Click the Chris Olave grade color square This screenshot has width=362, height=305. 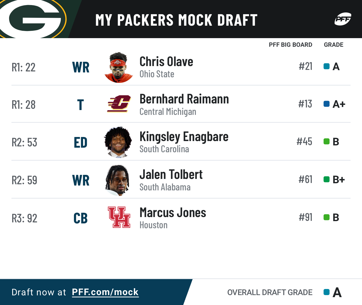coord(326,66)
